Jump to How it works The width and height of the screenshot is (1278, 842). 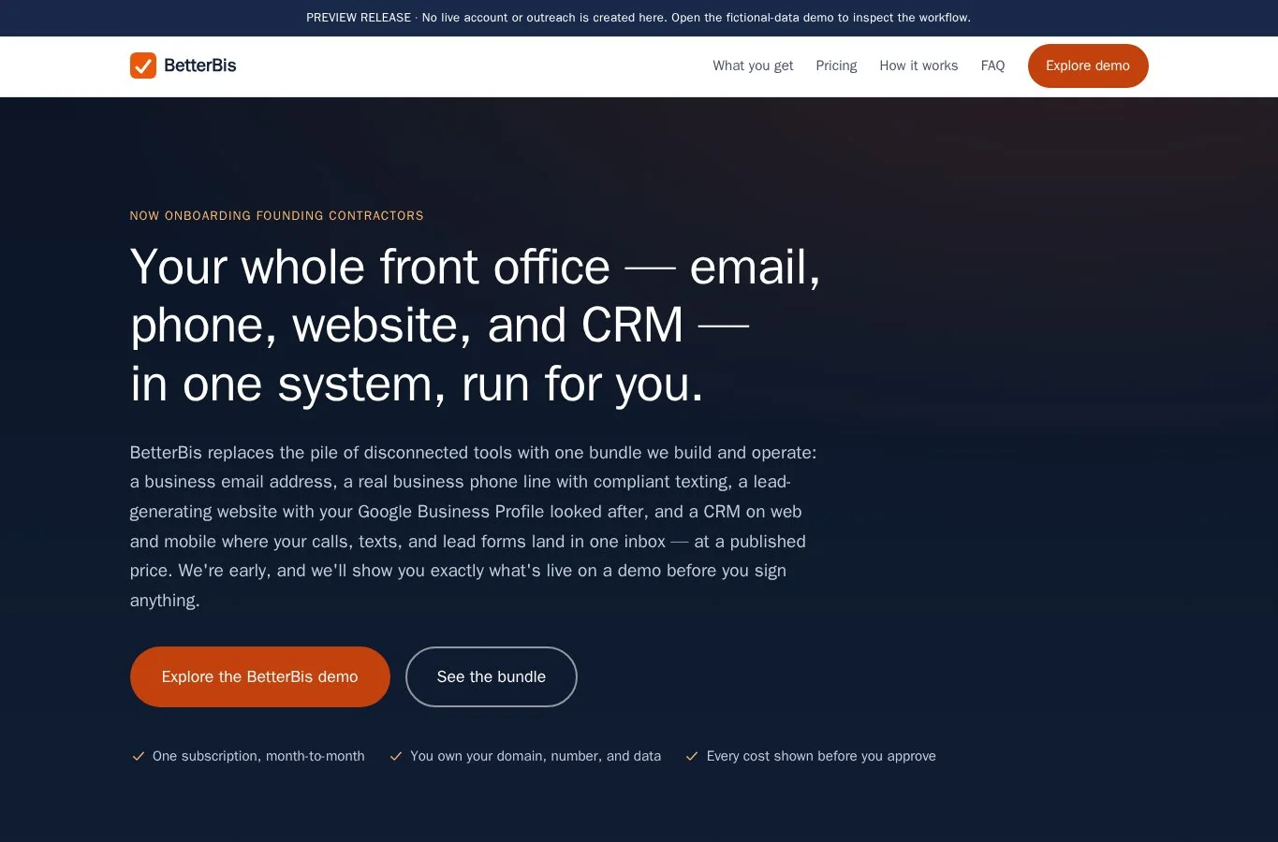(918, 65)
